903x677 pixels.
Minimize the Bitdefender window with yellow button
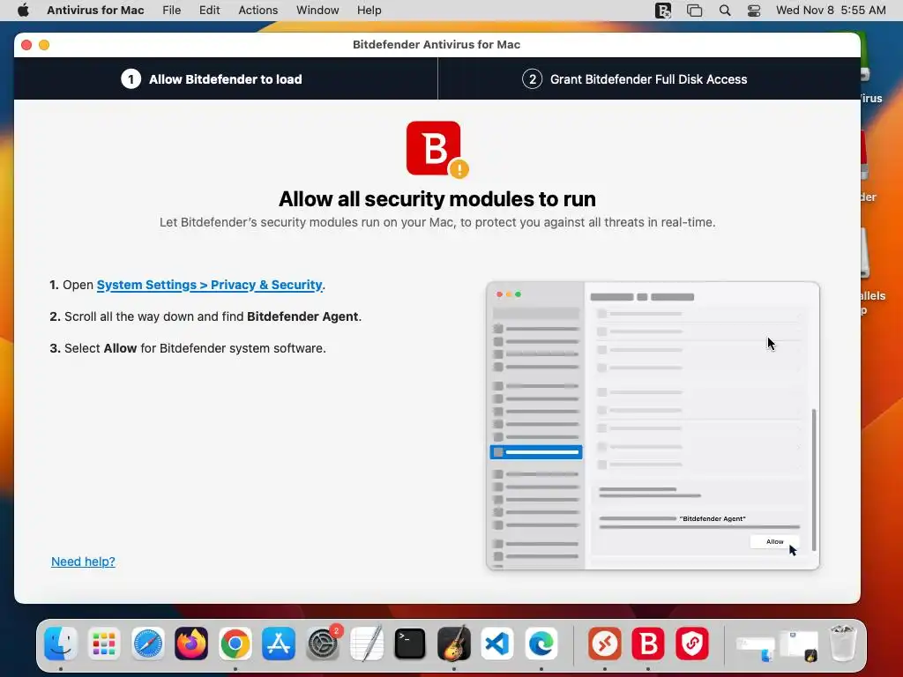pos(44,45)
